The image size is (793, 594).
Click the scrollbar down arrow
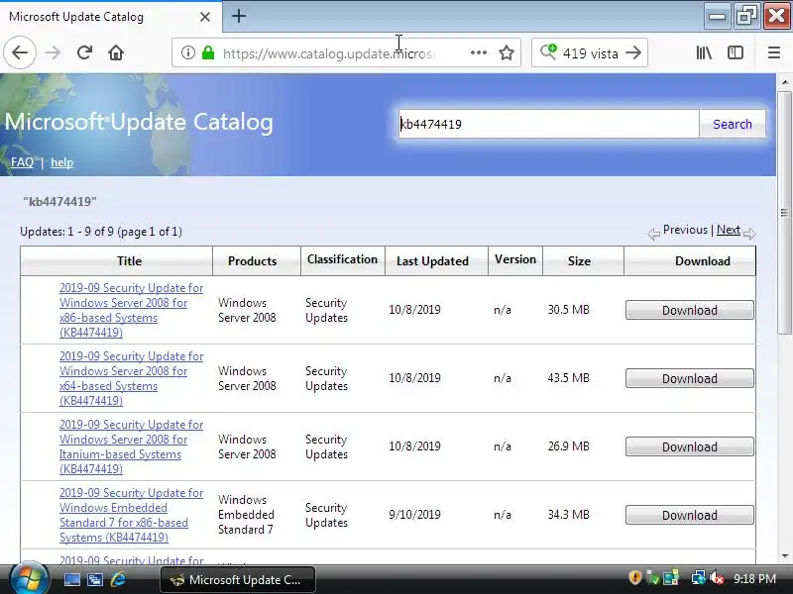click(784, 556)
